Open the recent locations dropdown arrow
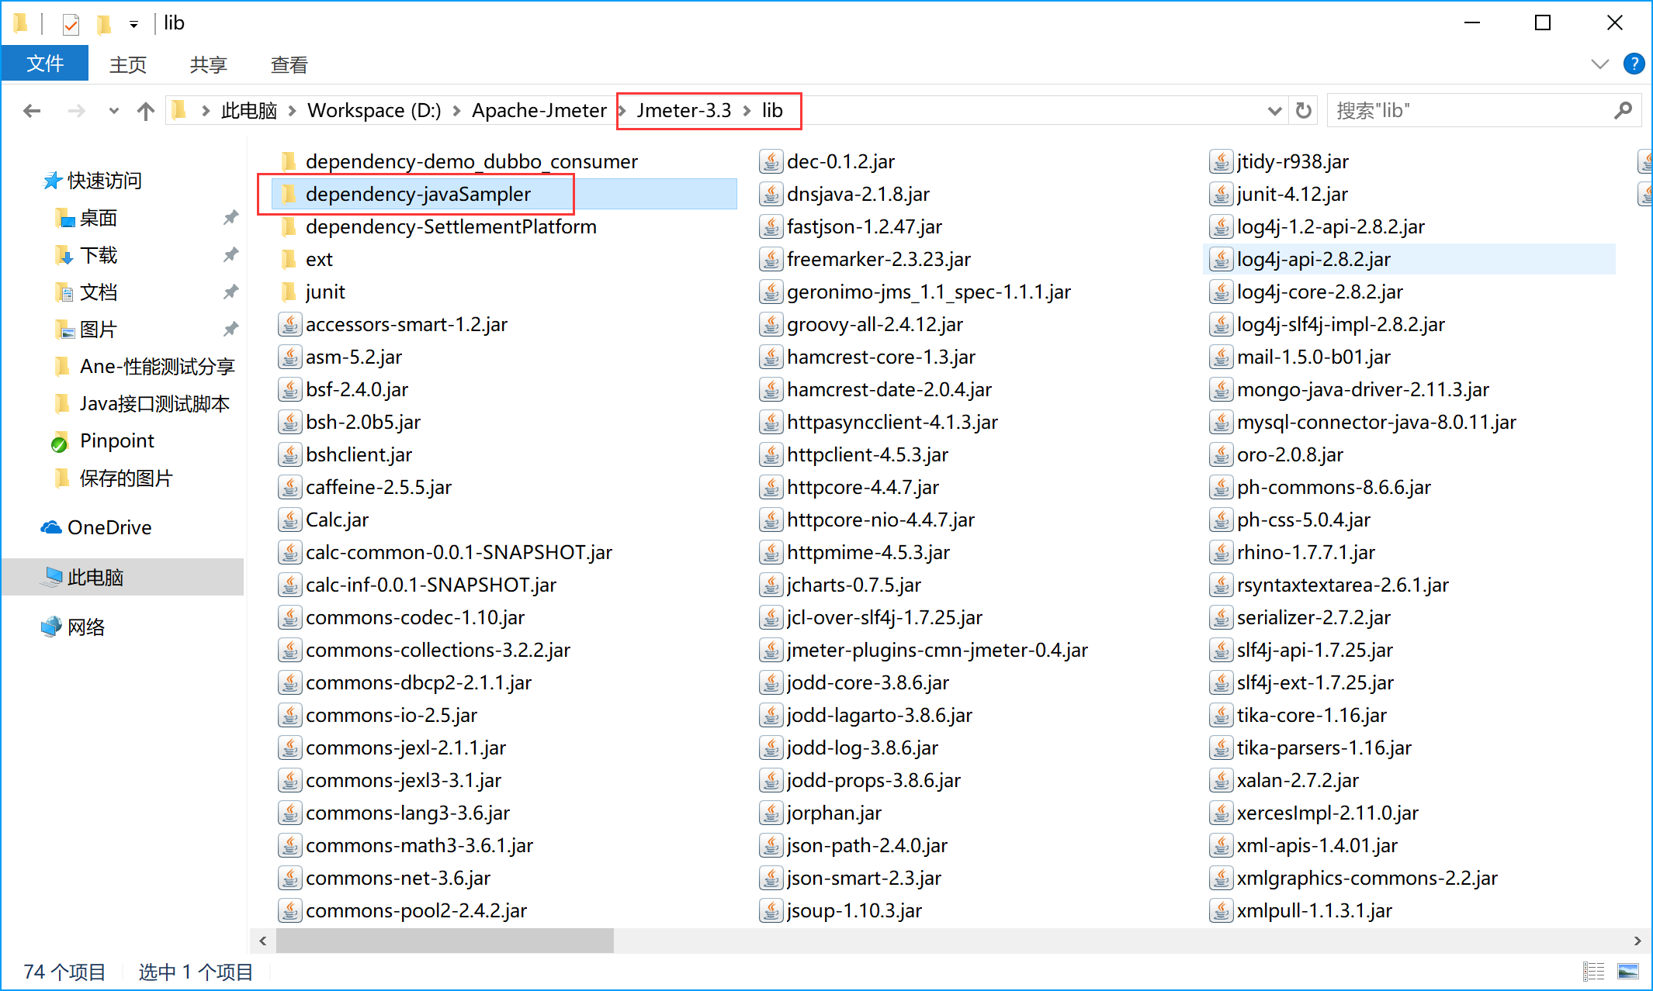The height and width of the screenshot is (991, 1653). tap(114, 111)
